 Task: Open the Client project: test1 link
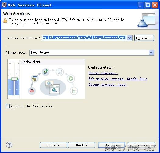[108, 84]
